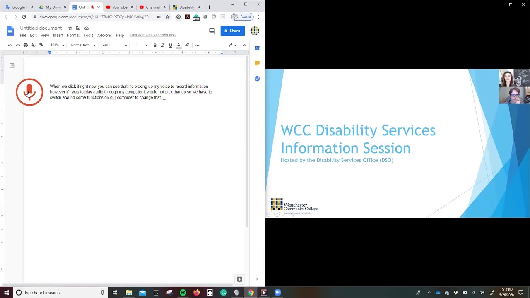Switch to the My Drive browser tab

[53, 7]
